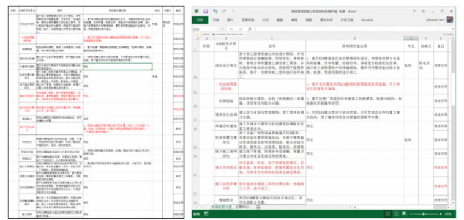Image resolution: width=464 pixels, height=220 pixels.
Task: Click the user avatar picture
Action: [x=450, y=20]
